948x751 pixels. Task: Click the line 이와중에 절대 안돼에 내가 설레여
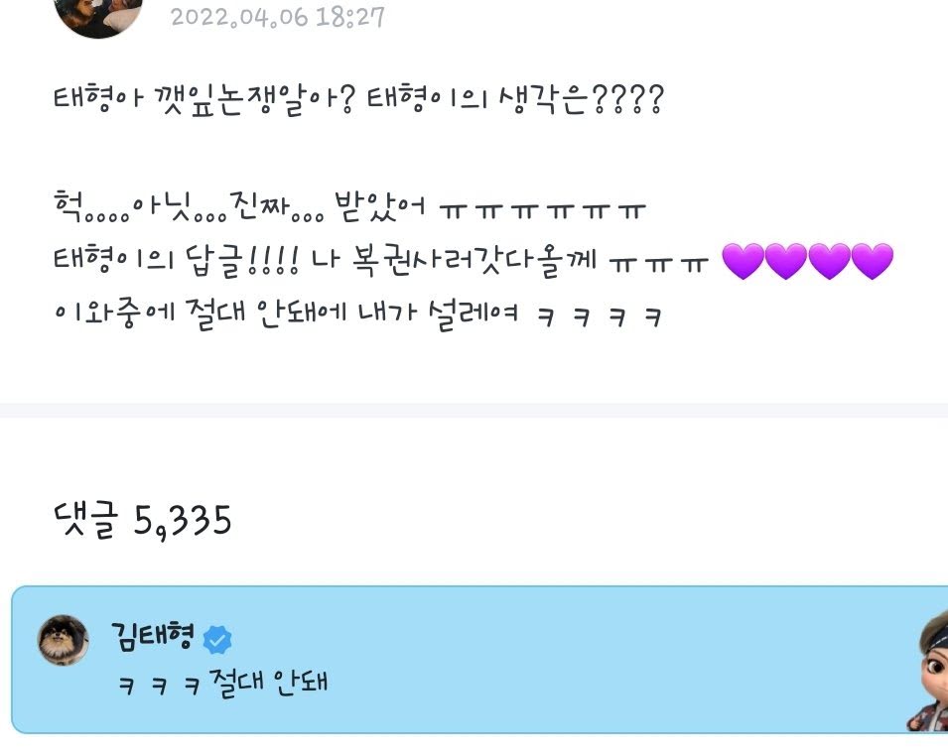pyautogui.click(x=286, y=314)
